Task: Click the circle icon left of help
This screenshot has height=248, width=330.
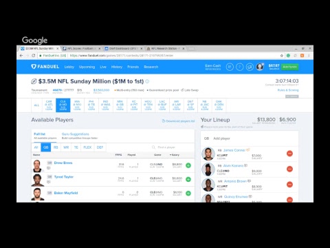Action: (x=230, y=67)
